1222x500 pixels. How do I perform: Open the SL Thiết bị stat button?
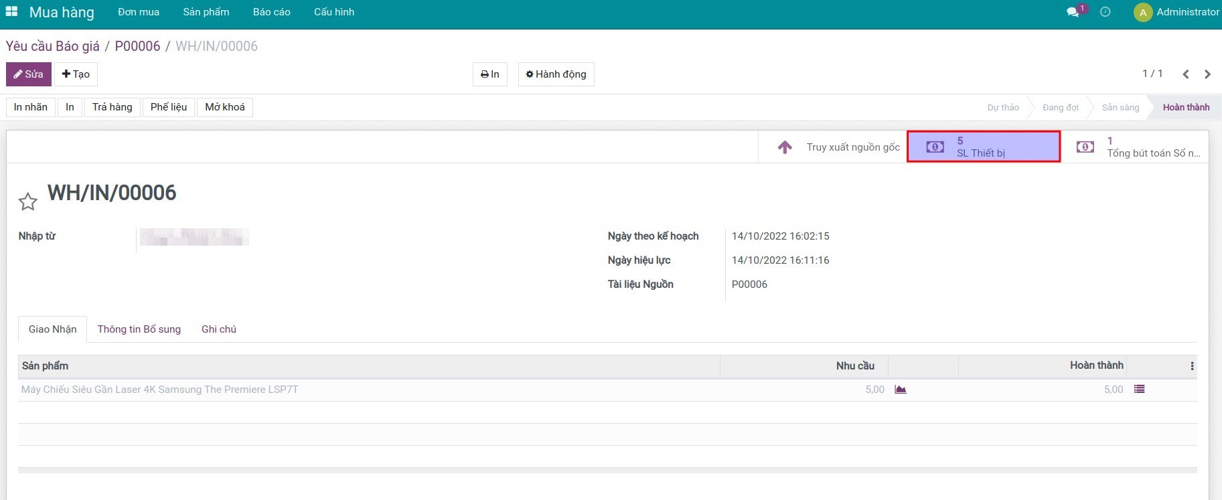[x=983, y=147]
